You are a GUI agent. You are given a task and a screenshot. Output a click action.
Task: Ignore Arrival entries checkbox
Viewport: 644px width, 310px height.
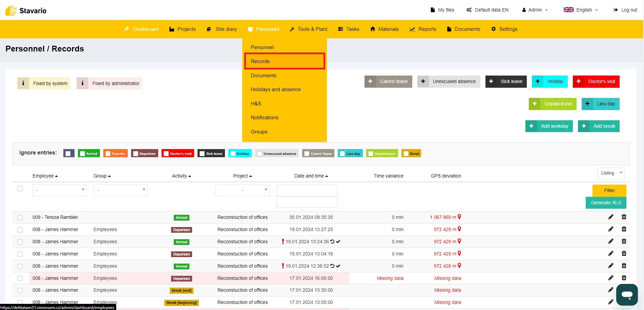pos(82,153)
